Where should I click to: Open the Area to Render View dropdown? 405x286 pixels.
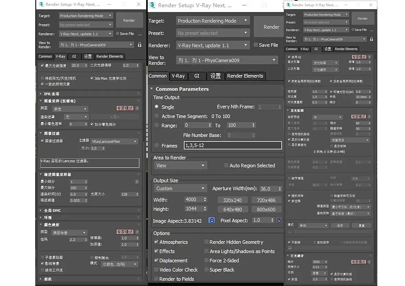(x=180, y=165)
